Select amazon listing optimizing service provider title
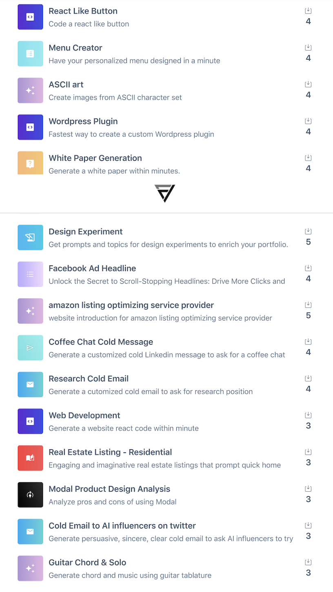Image resolution: width=333 pixels, height=592 pixels. coord(131,305)
